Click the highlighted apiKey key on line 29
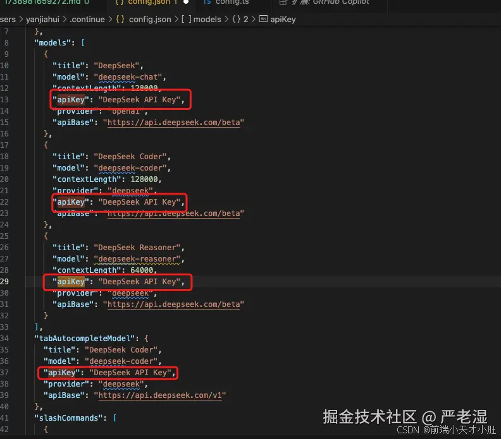Image resolution: width=501 pixels, height=439 pixels. pos(71,281)
